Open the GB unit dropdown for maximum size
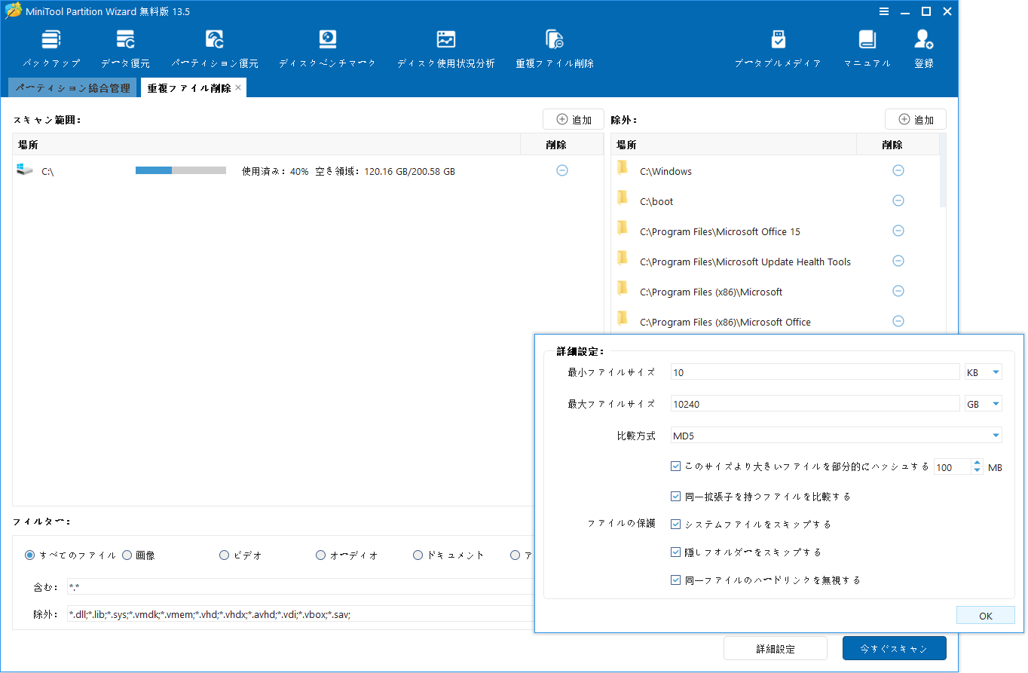This screenshot has width=1028, height=673. [x=983, y=403]
